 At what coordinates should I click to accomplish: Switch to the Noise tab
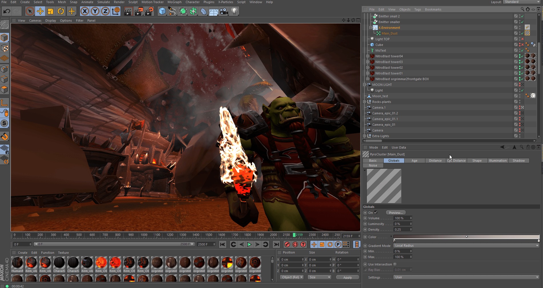tap(373, 165)
